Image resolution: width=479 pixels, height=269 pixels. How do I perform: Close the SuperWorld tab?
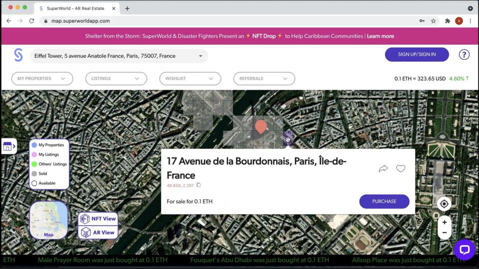click(114, 8)
